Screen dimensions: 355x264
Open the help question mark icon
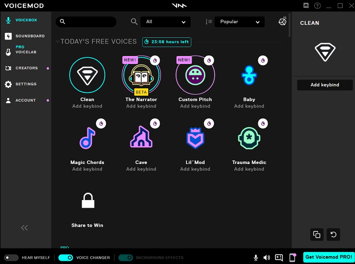click(317, 6)
